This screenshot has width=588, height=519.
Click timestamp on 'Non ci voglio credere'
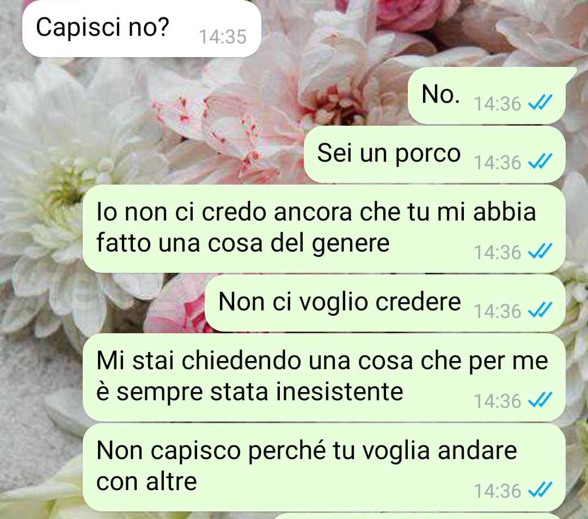point(498,312)
